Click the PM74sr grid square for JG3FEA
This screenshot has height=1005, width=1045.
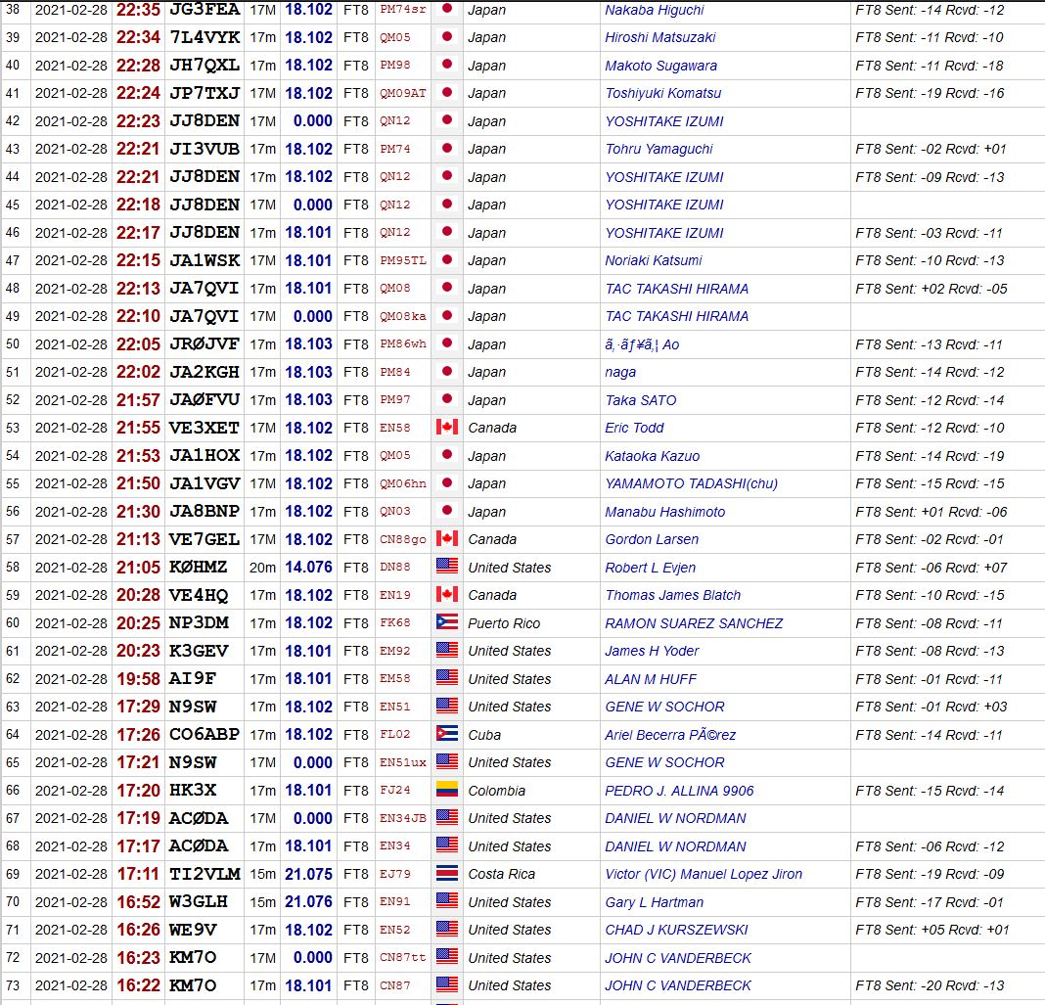point(401,11)
